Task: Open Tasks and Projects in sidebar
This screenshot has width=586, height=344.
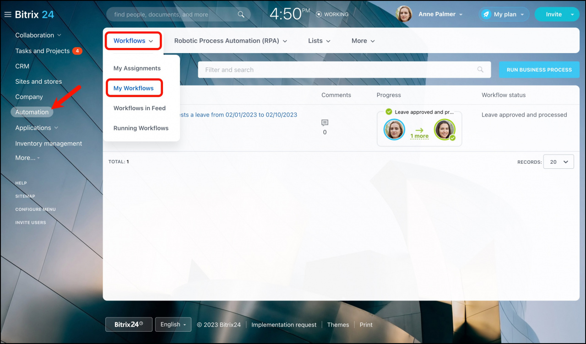Action: [x=43, y=51]
